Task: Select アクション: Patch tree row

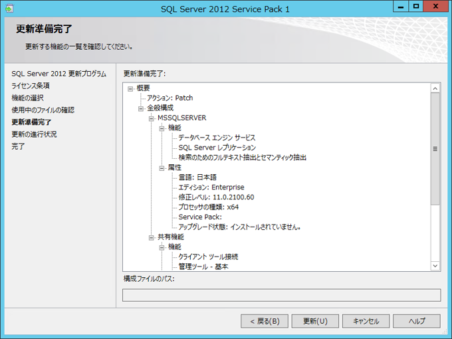Action: point(169,98)
